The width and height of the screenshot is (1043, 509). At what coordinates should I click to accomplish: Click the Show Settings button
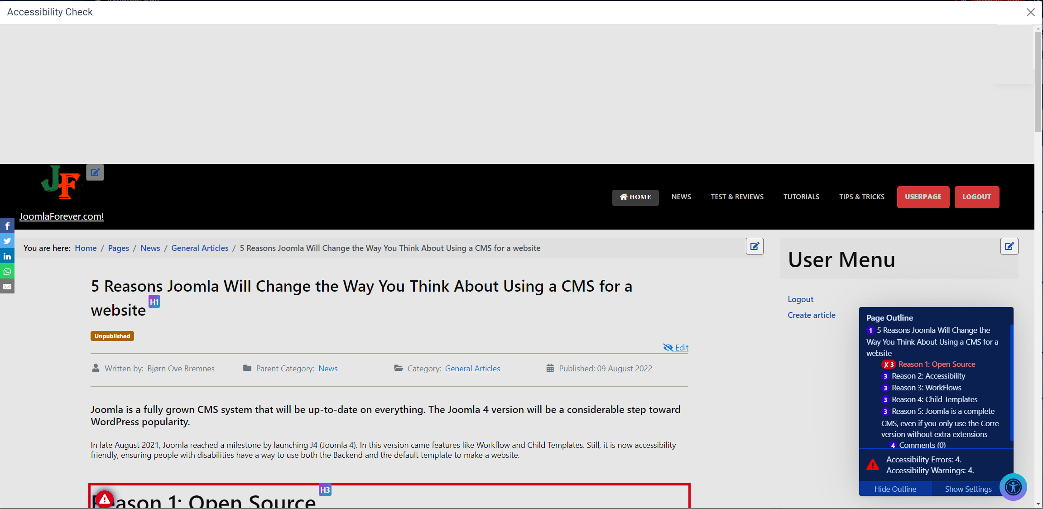[x=968, y=489]
